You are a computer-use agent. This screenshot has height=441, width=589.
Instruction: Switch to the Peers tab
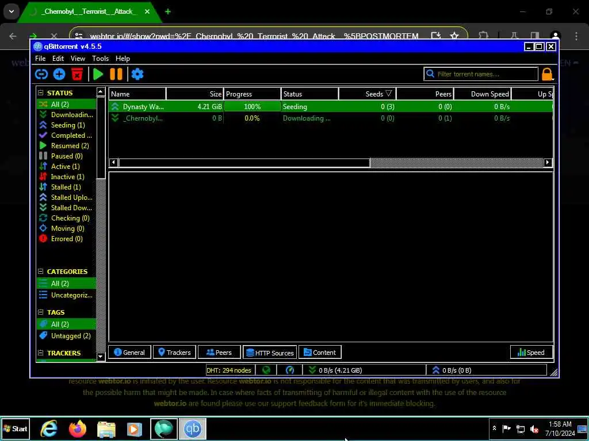219,353
